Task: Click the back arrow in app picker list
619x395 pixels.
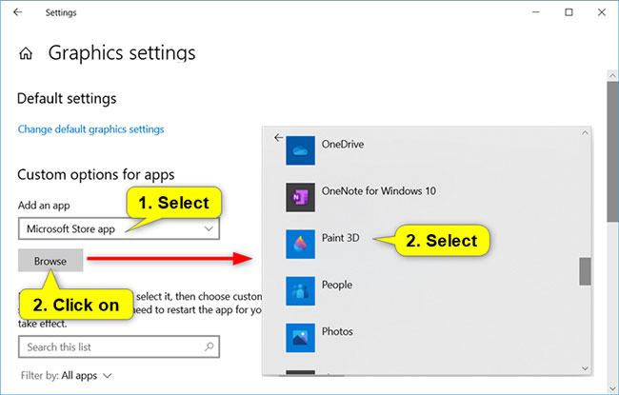Action: coord(278,137)
